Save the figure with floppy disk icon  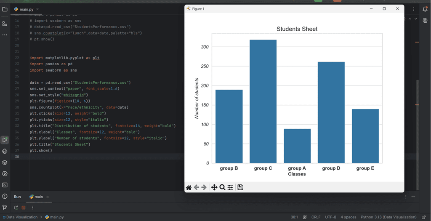point(240,187)
